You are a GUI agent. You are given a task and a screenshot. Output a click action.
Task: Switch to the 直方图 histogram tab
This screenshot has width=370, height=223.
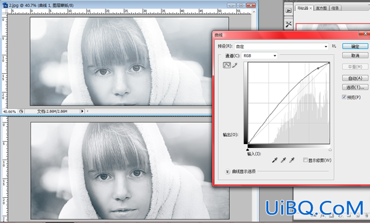click(x=321, y=8)
